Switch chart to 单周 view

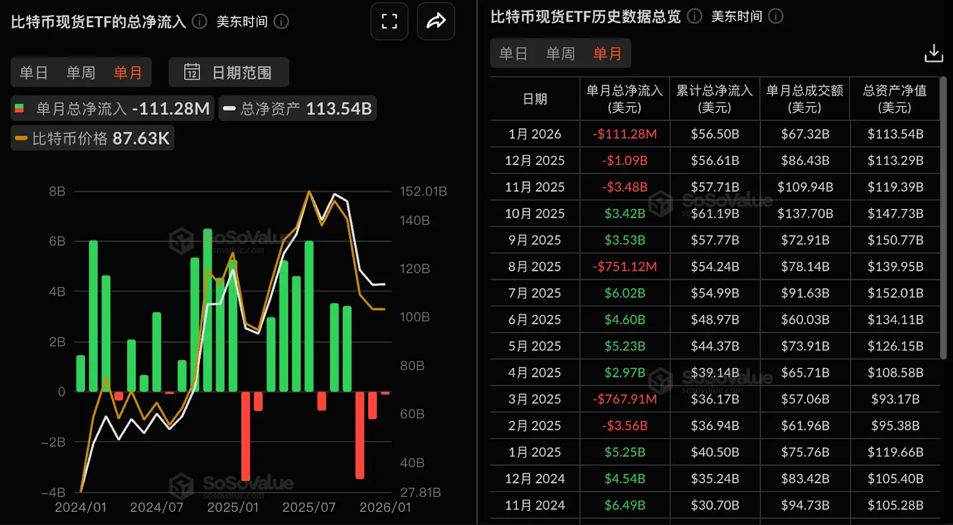pos(80,73)
